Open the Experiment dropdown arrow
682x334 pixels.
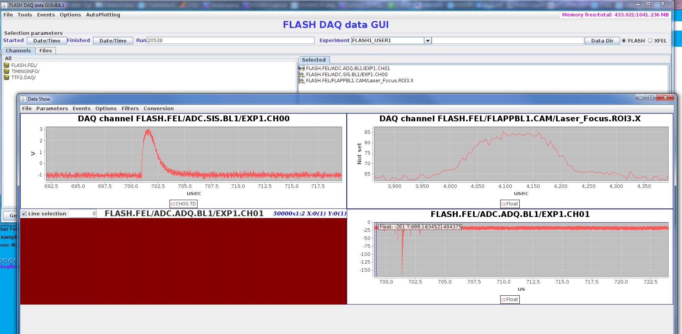(428, 41)
